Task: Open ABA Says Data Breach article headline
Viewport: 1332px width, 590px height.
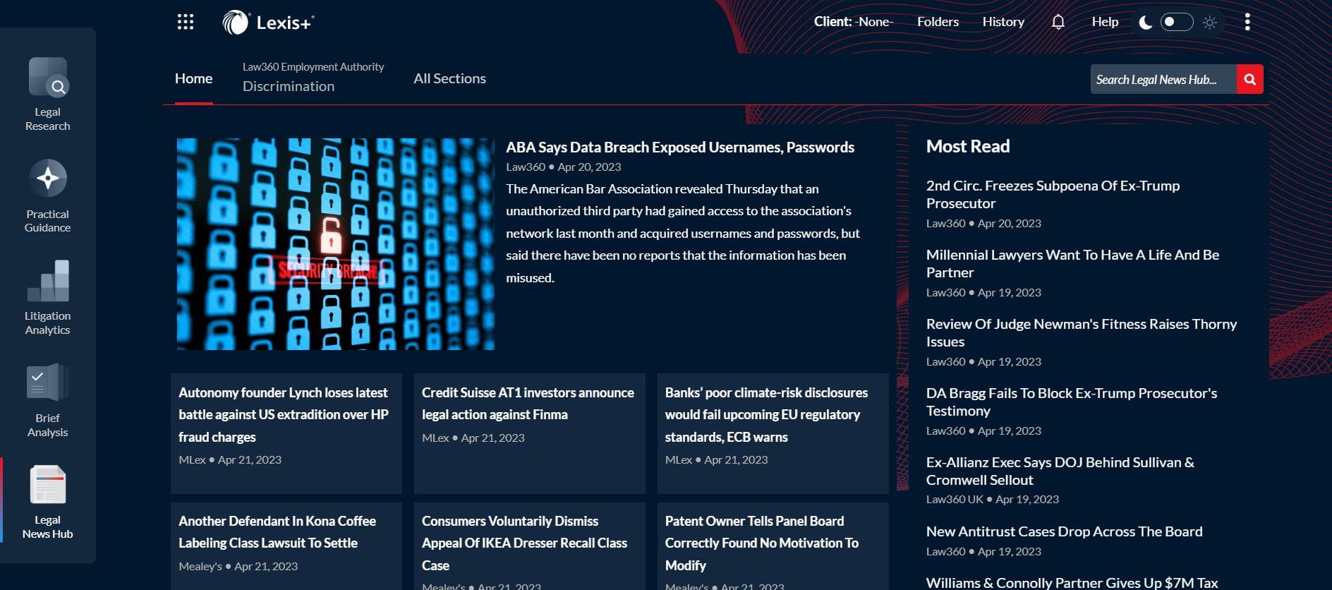Action: point(679,147)
